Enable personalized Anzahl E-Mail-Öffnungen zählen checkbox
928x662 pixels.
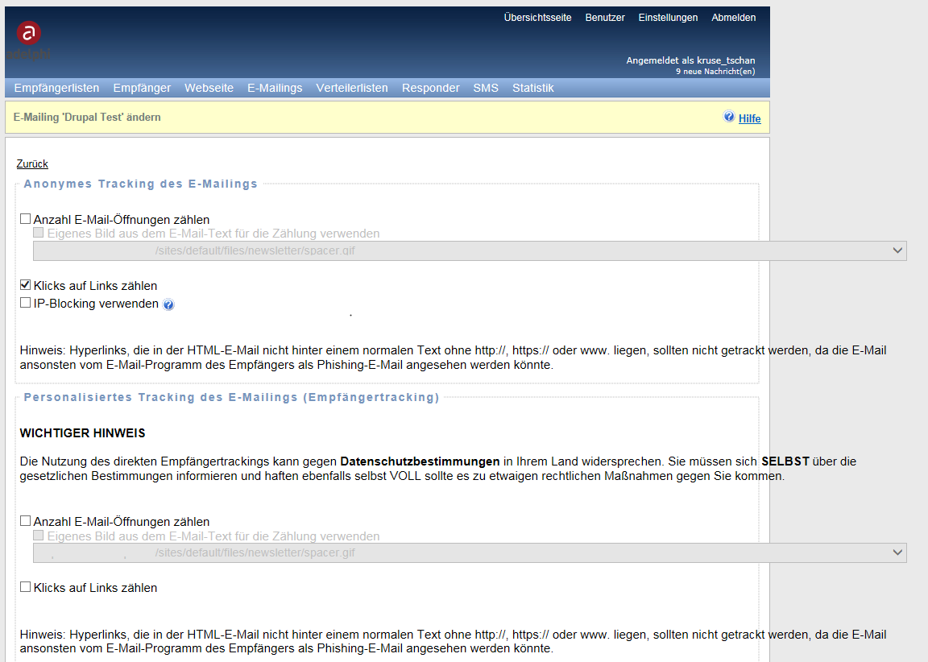[26, 521]
